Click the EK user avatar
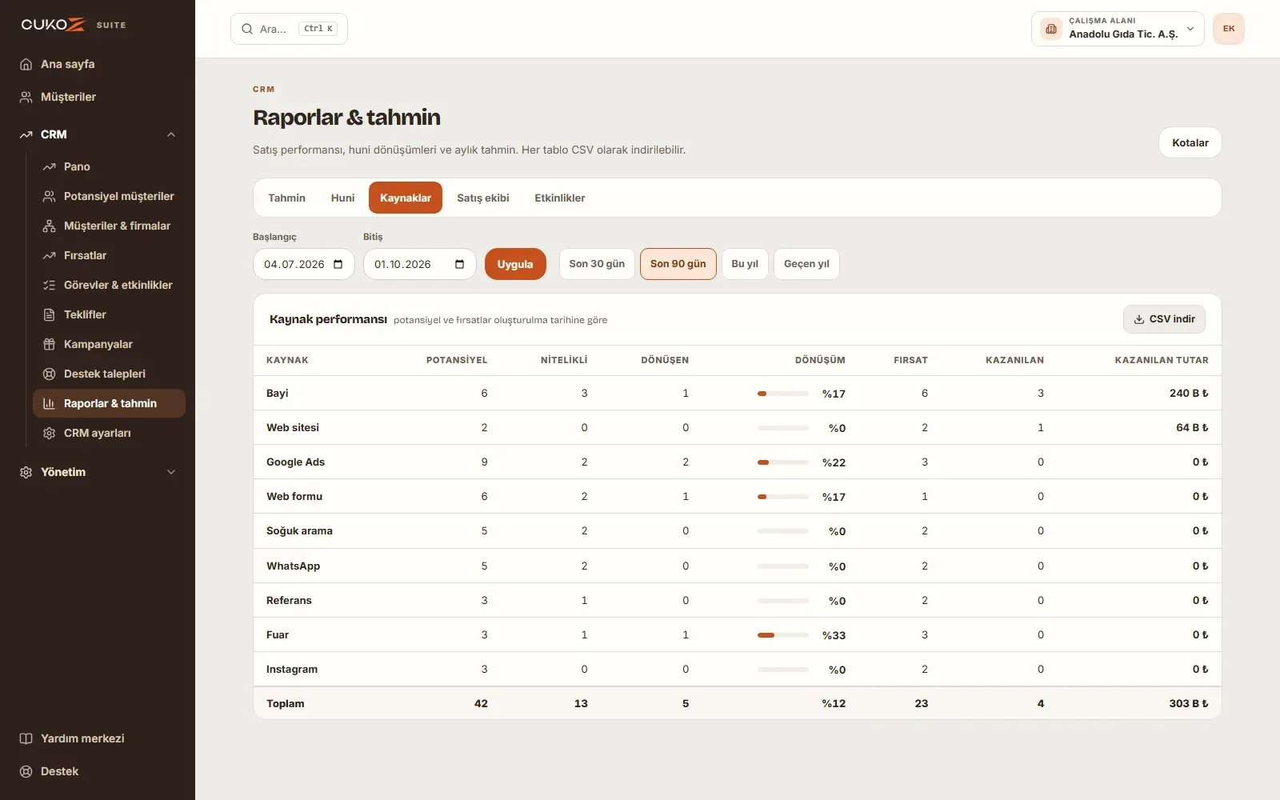 tap(1229, 29)
